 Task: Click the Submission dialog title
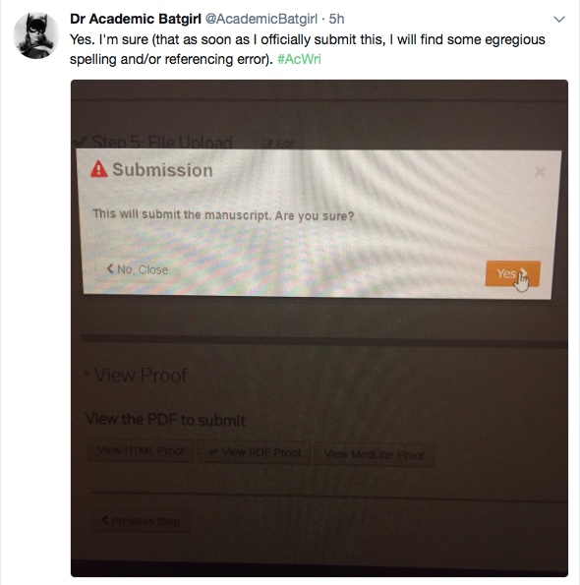click(162, 170)
